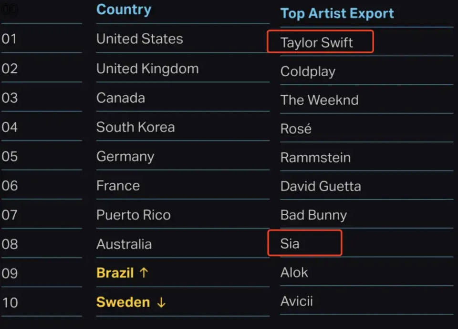This screenshot has height=329, width=458.
Task: Choose Alok in artist column
Action: pos(294,273)
